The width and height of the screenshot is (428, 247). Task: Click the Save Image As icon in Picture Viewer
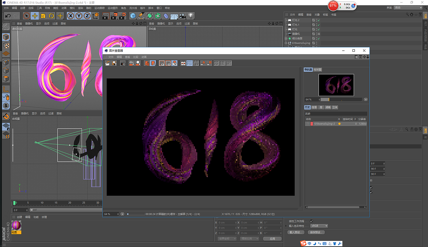[114, 63]
